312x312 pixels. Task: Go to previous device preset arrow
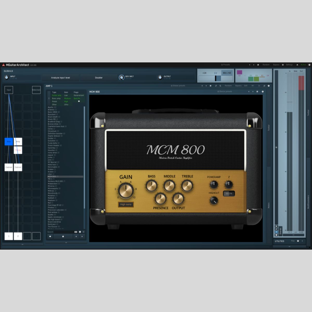click(x=249, y=92)
